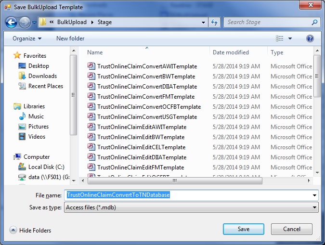325x245 pixels.
Task: Open the Organize menu
Action: pos(27,39)
